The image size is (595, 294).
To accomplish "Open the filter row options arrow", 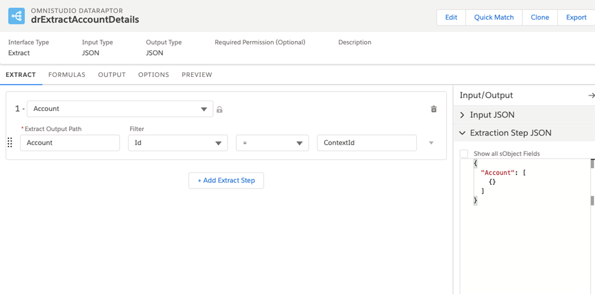I will point(431,143).
